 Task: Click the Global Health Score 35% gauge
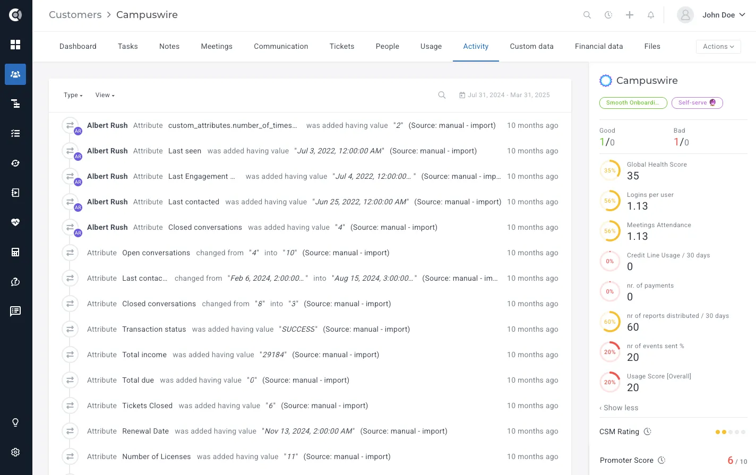(x=610, y=170)
